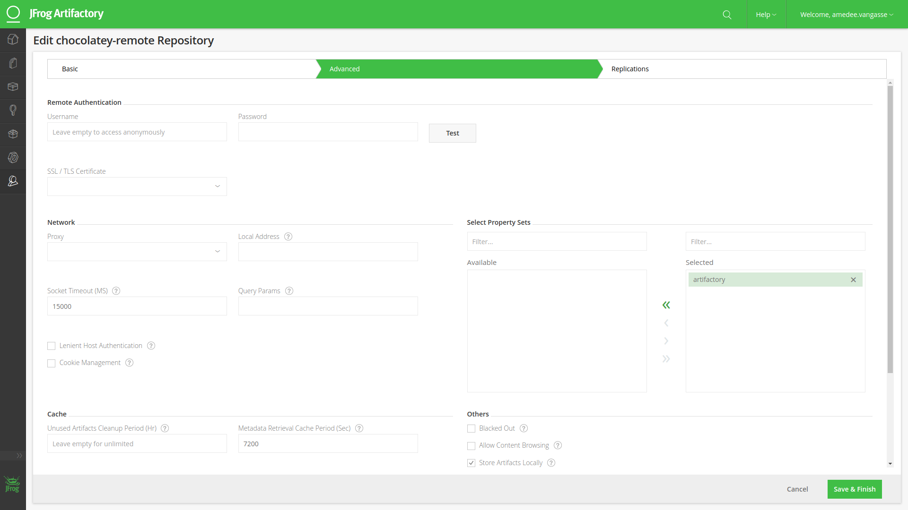Click Unused Artifacts Cleanup Period field

coord(137,443)
